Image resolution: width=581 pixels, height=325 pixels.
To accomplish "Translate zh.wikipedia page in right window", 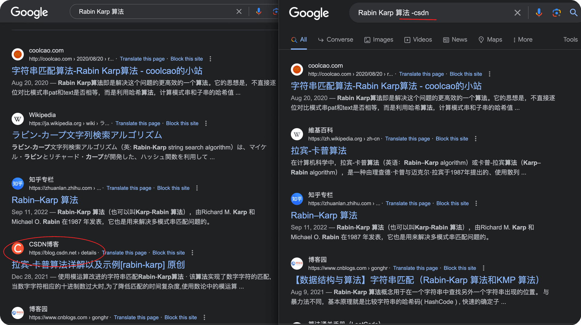I will (408, 139).
